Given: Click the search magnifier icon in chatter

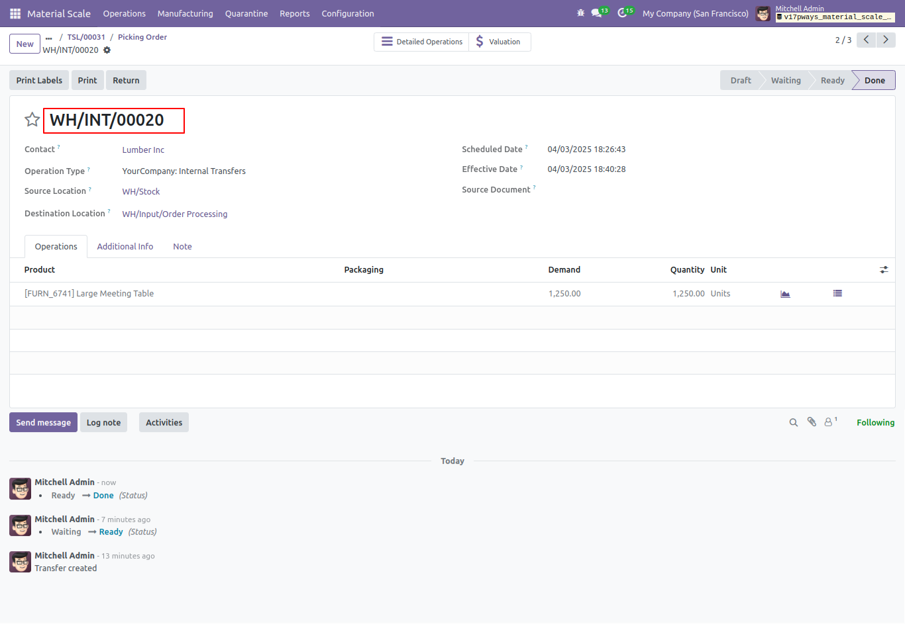Looking at the screenshot, I should tap(793, 422).
